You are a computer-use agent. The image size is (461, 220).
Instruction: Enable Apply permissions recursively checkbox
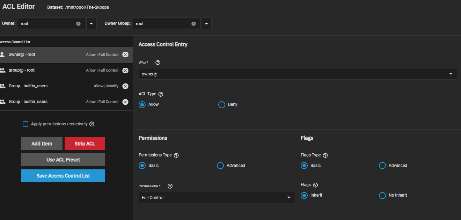(25, 124)
